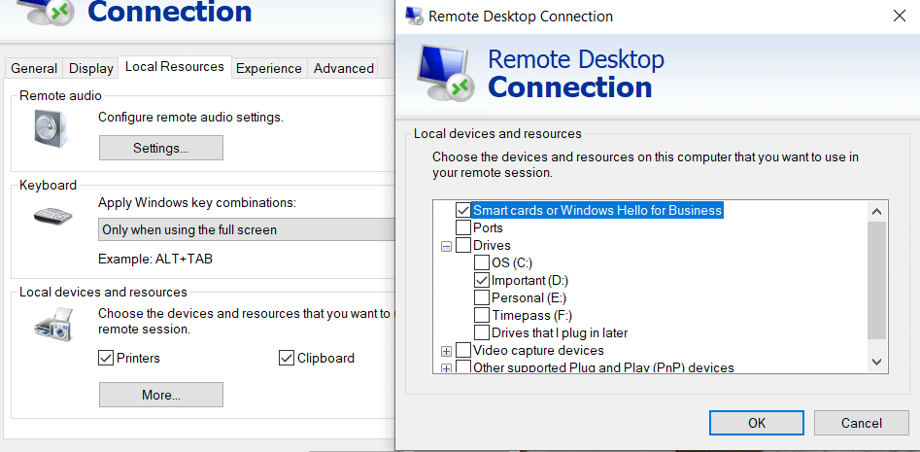This screenshot has height=452, width=920.
Task: Open the Advanced tab
Action: pyautogui.click(x=343, y=68)
